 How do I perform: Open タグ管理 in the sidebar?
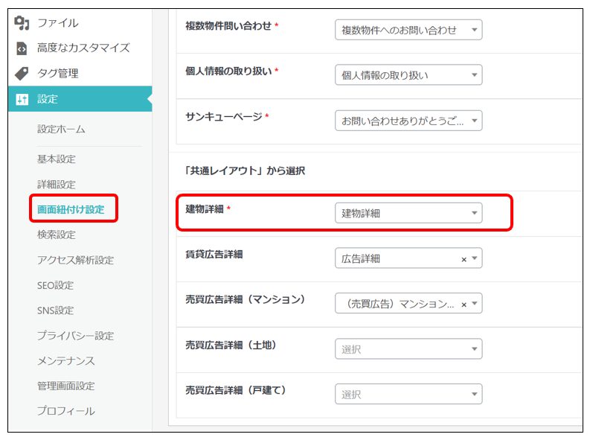(57, 73)
